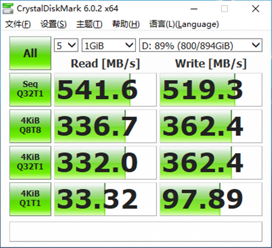Open the 1GiB test size dropdown
This screenshot has width=272, height=248.
click(x=108, y=45)
